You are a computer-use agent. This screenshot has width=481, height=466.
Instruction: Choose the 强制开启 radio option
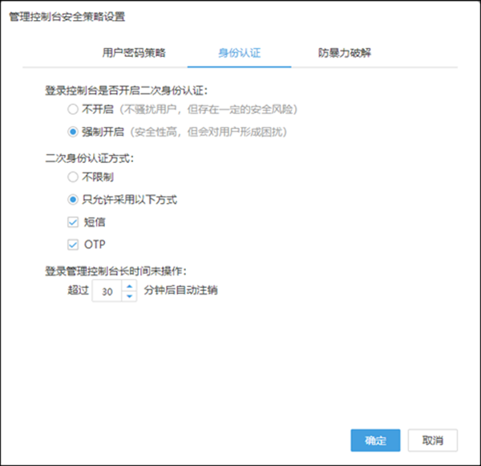tap(74, 131)
